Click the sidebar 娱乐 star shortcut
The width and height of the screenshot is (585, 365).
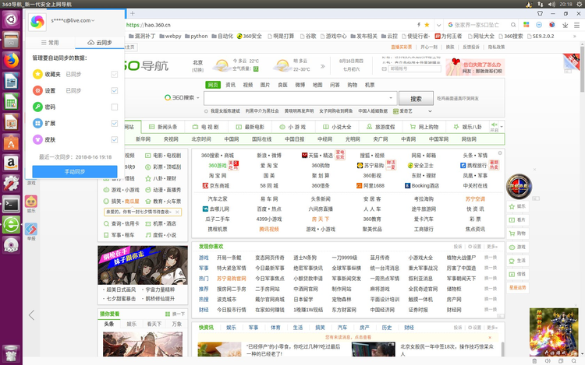(x=517, y=206)
